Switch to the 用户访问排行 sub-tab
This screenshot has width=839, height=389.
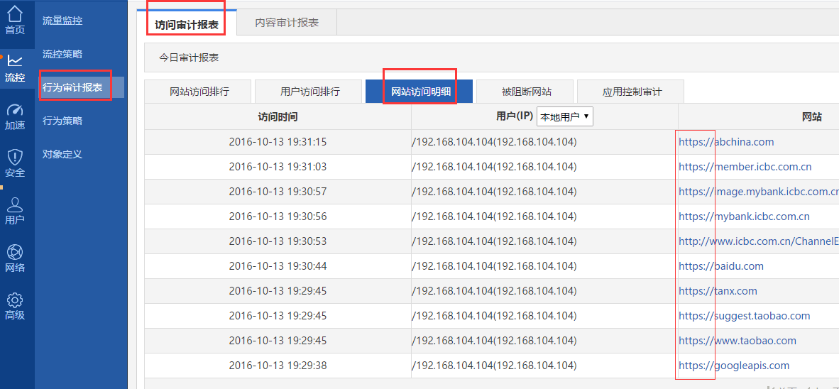[x=310, y=92]
